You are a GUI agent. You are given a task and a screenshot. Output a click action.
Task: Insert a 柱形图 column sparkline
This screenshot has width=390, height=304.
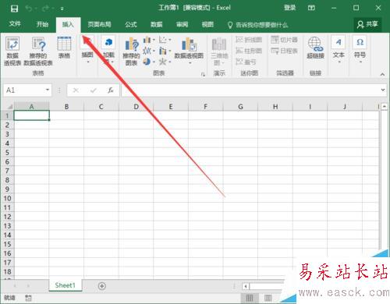click(x=249, y=51)
